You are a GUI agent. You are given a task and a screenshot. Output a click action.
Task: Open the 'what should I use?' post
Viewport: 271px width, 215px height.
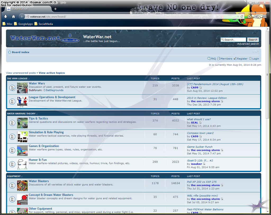coord(199,119)
